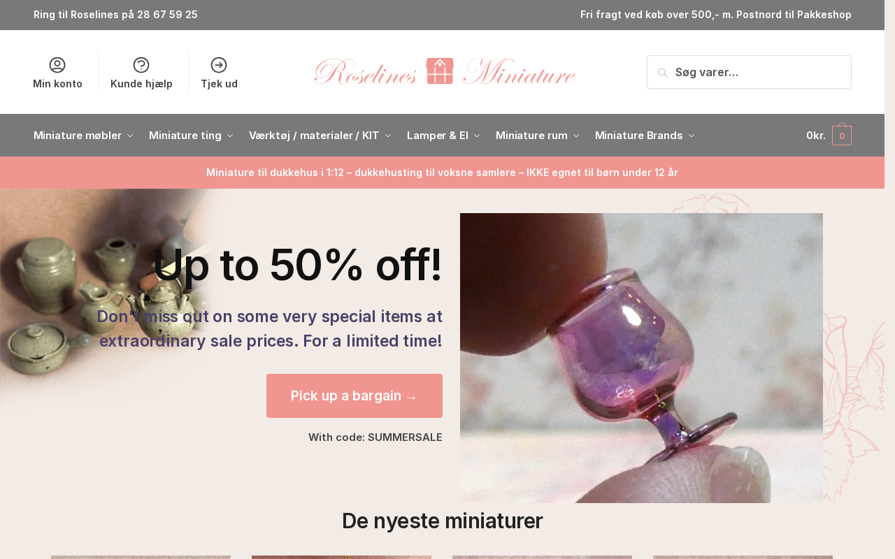Click the Pick up a bargain button
The image size is (895, 559).
tap(355, 395)
